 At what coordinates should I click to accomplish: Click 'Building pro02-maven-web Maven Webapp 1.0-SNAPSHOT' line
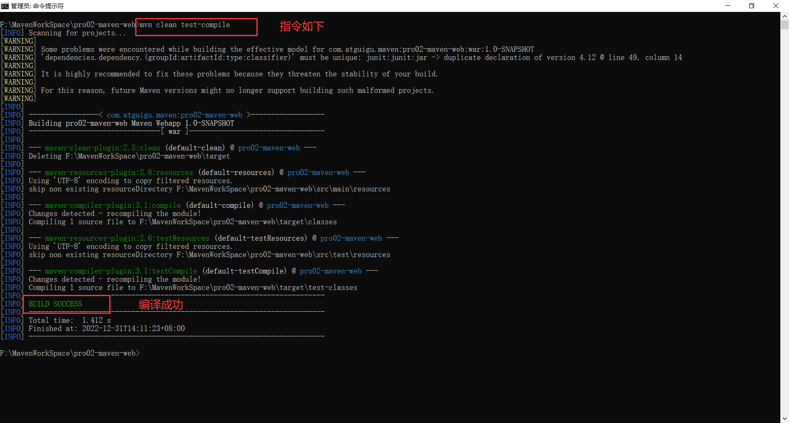click(x=131, y=123)
